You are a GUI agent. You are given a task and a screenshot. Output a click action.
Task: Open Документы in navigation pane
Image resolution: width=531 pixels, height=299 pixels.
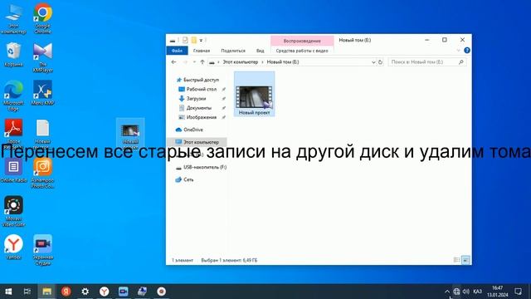tap(198, 108)
